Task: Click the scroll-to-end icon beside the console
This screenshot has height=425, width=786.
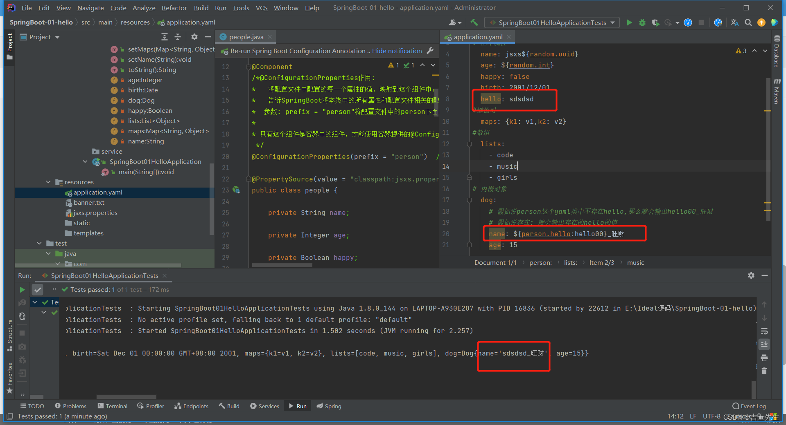Action: tap(764, 344)
